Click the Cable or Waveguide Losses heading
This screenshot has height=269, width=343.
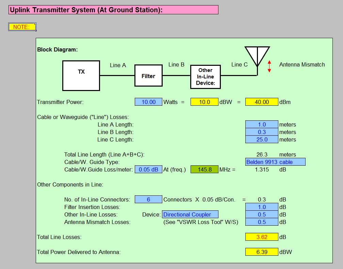pos(83,117)
